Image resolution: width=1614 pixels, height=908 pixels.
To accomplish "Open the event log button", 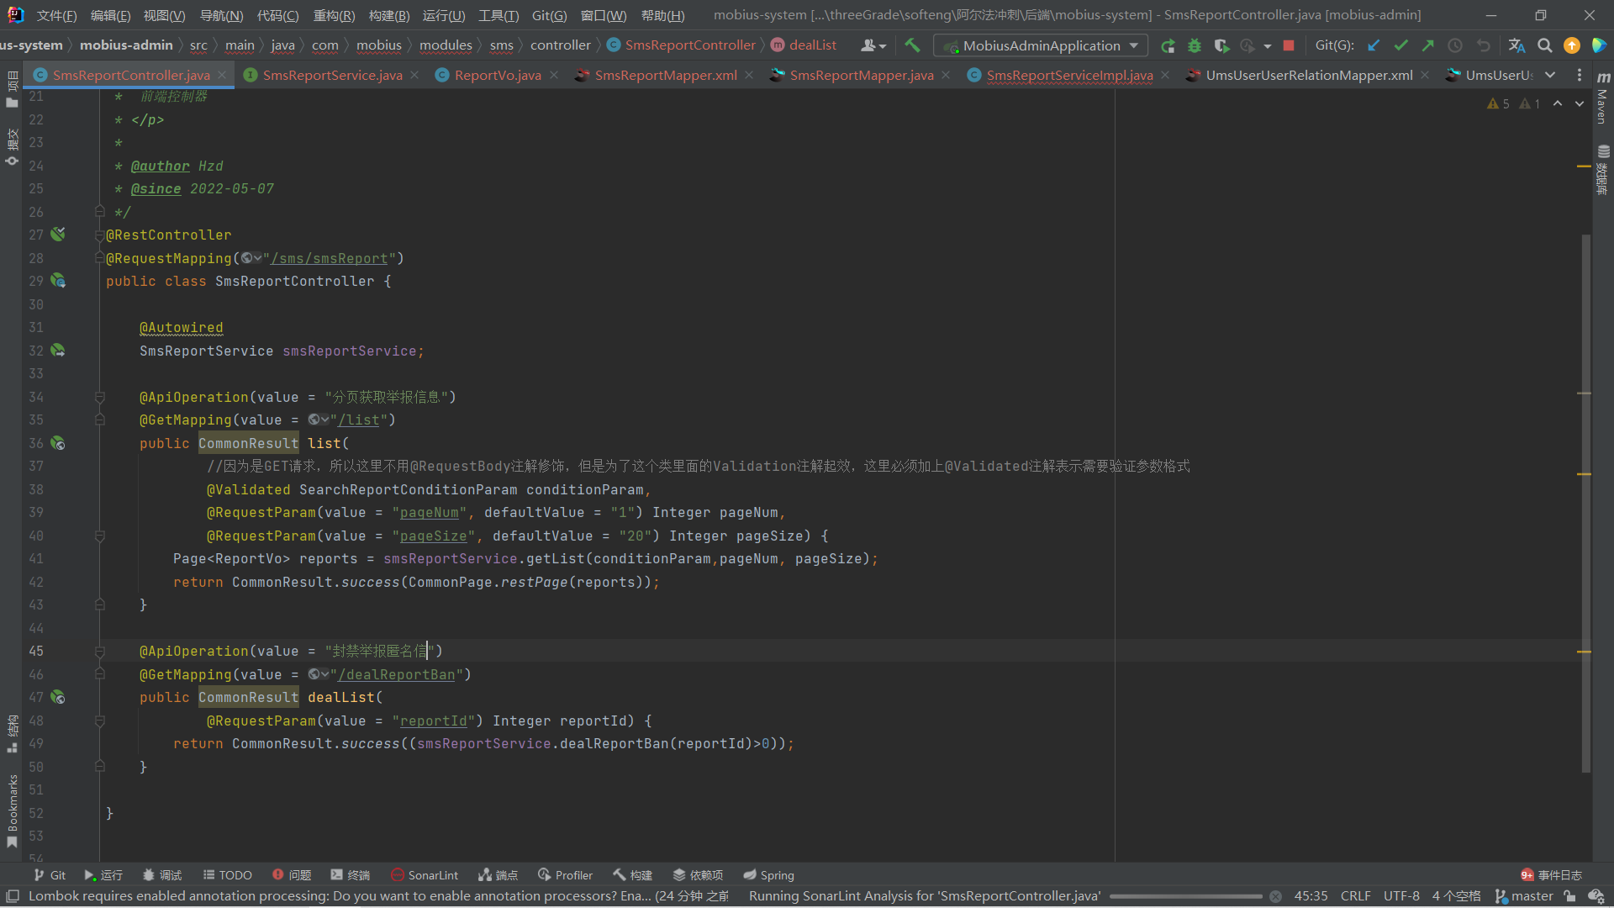I will (1551, 875).
